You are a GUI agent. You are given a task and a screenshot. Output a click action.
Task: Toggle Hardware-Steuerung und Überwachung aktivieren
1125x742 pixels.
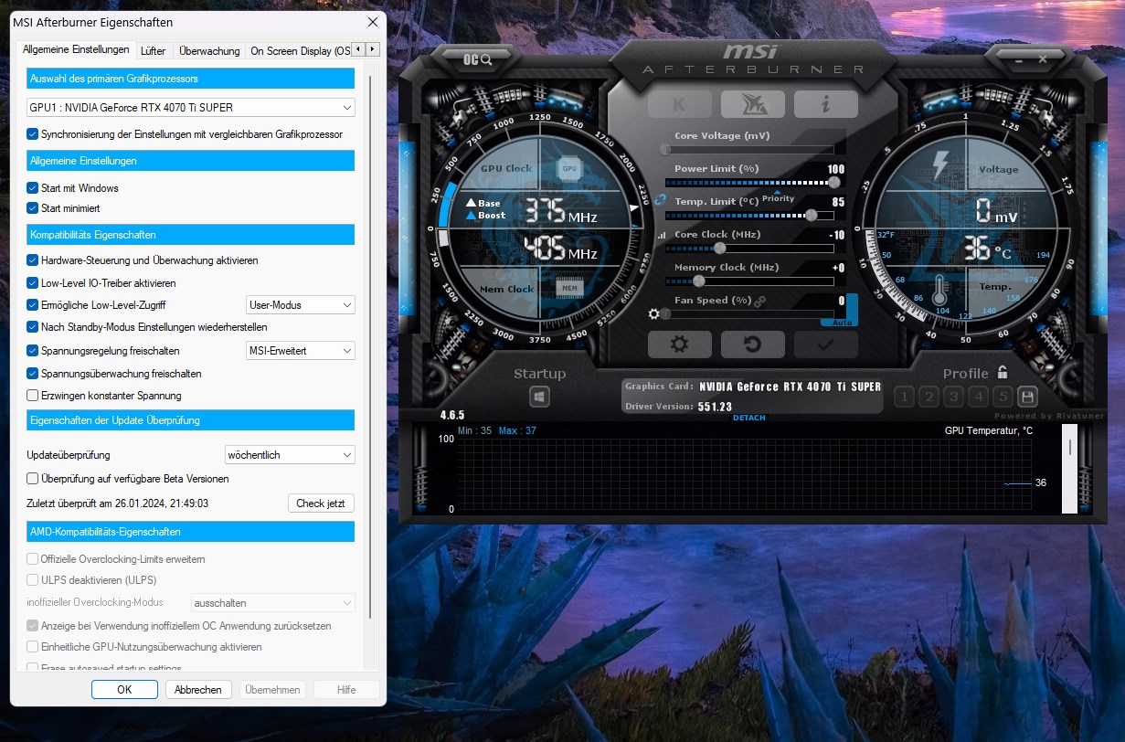[x=33, y=260]
